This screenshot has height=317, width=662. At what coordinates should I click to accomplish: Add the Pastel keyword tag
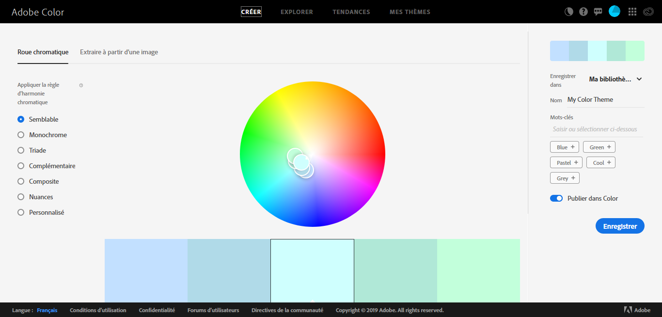click(x=566, y=162)
